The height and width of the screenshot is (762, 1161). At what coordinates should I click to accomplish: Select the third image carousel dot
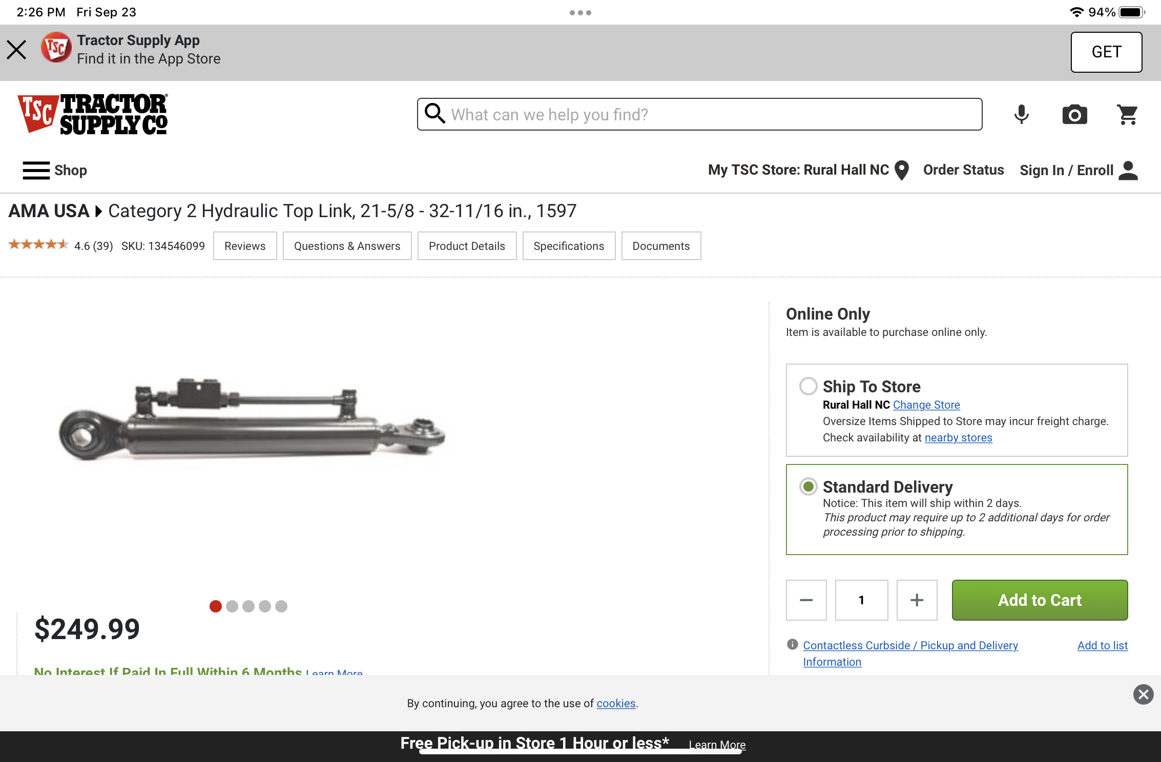248,606
